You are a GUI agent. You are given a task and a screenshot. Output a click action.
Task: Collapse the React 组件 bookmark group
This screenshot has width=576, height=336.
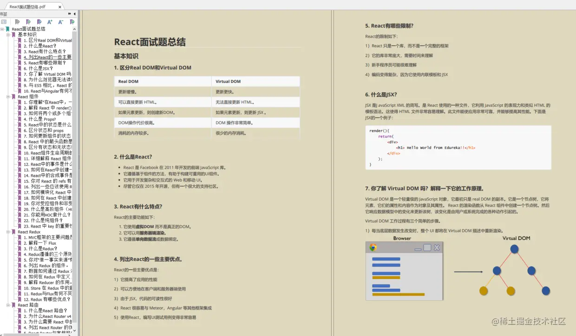tap(8, 97)
